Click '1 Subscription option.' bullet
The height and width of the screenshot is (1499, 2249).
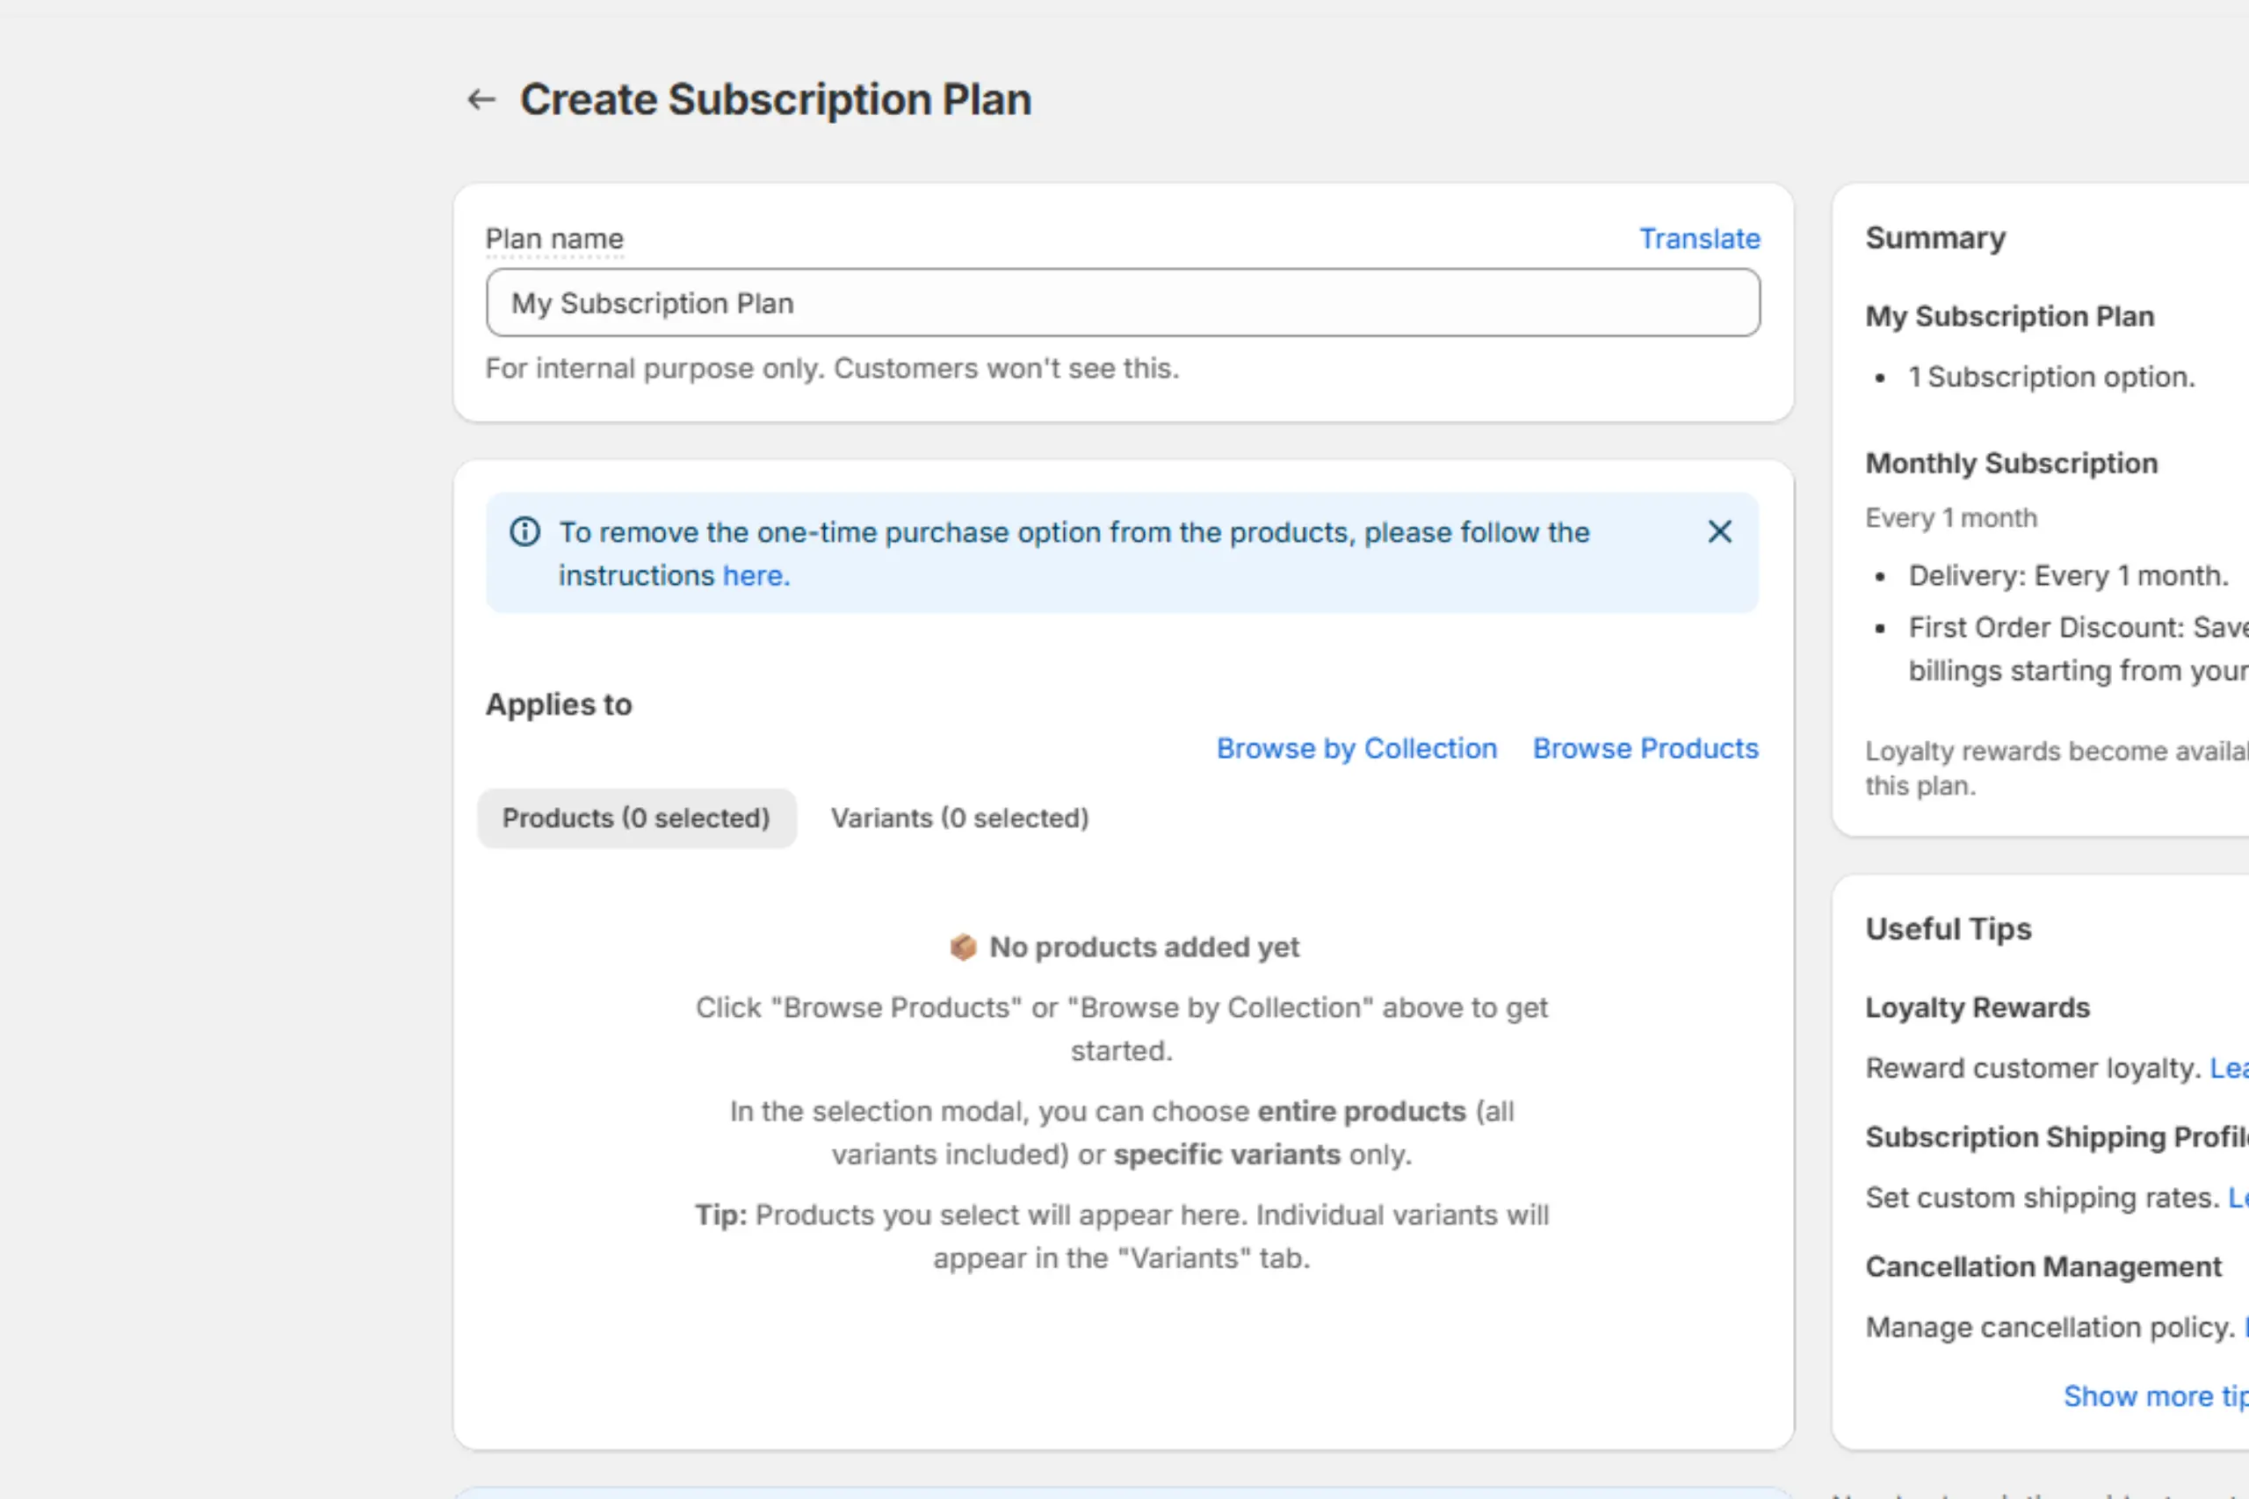(2052, 377)
